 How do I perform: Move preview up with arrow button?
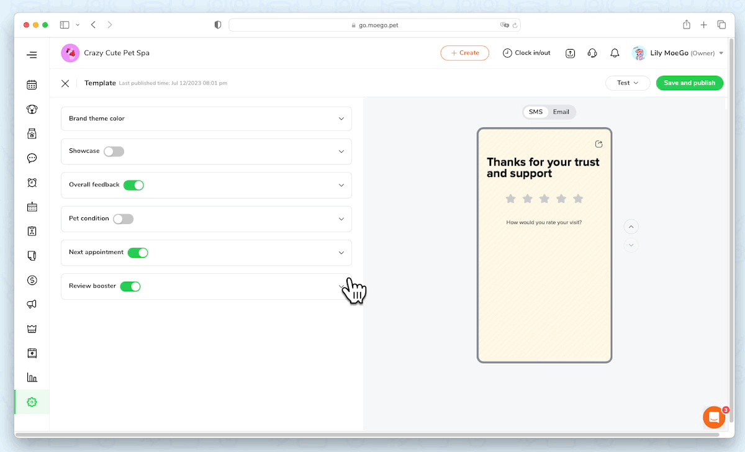pyautogui.click(x=631, y=227)
